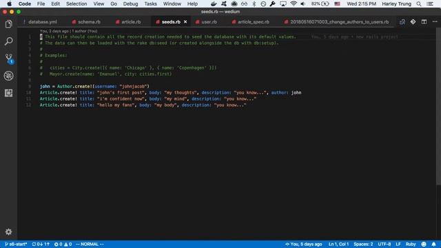Open the Help menu
441x248 pixels.
(x=192, y=4)
